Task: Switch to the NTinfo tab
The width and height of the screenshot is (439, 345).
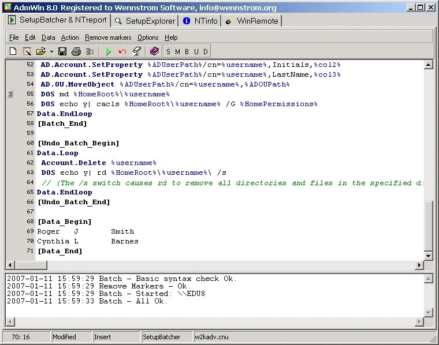Action: [200, 21]
